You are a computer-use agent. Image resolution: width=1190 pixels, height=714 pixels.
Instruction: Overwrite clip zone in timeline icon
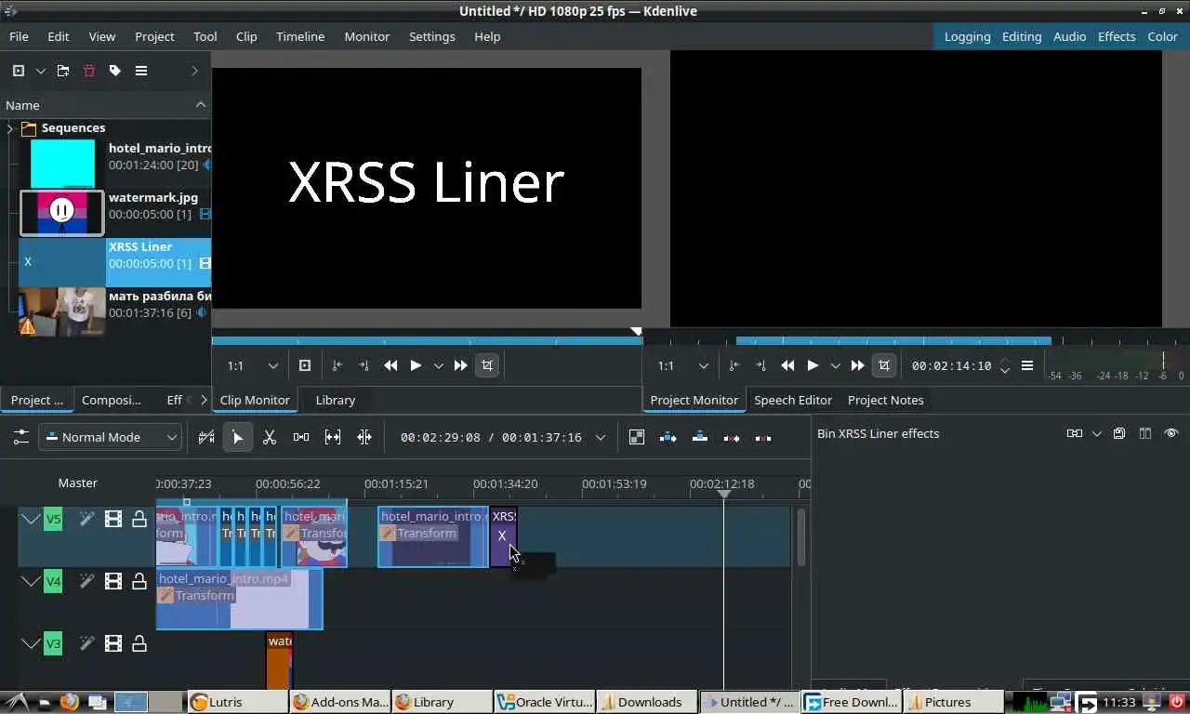700,437
